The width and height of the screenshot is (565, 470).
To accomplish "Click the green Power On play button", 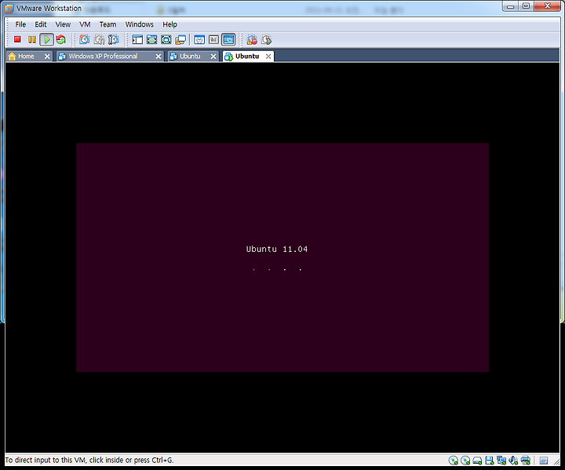I will (46, 39).
